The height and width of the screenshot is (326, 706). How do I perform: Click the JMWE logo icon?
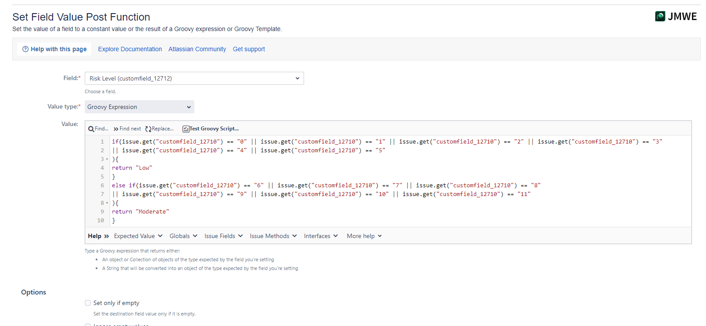(x=660, y=16)
